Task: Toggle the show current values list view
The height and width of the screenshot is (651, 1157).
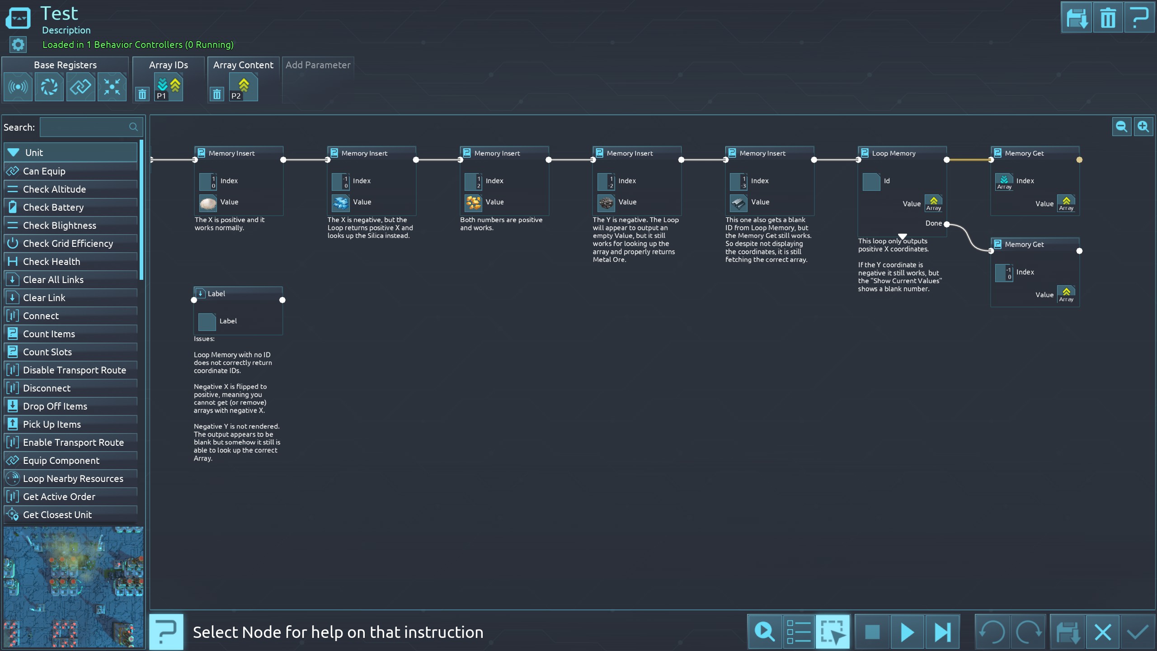Action: click(x=798, y=632)
